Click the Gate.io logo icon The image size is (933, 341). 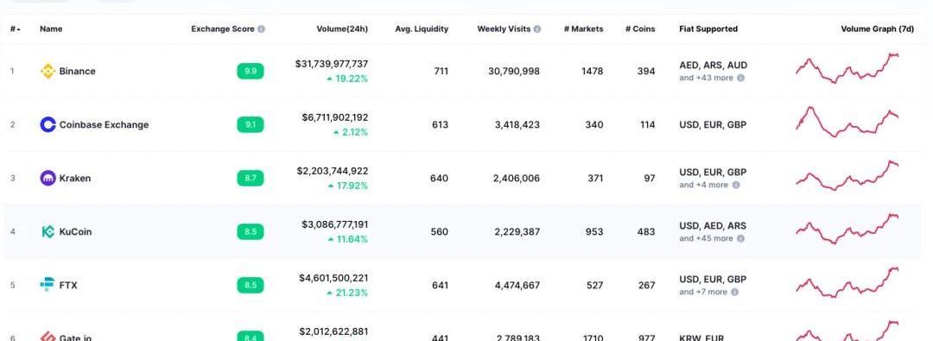48,337
